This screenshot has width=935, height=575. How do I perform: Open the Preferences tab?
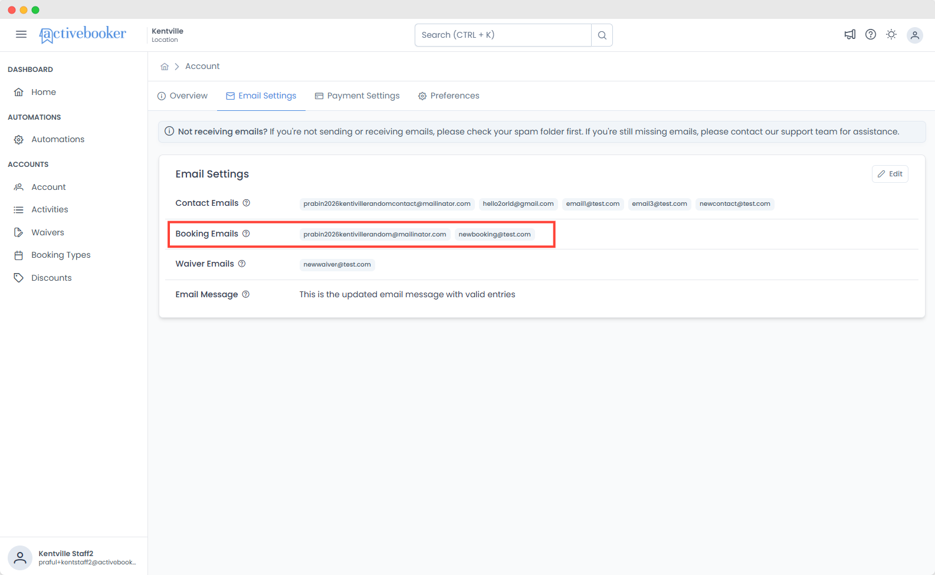(448, 96)
